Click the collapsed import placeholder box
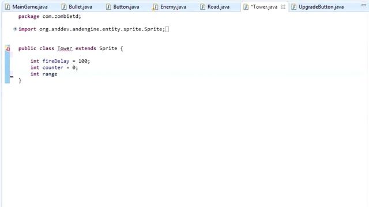 (167, 29)
